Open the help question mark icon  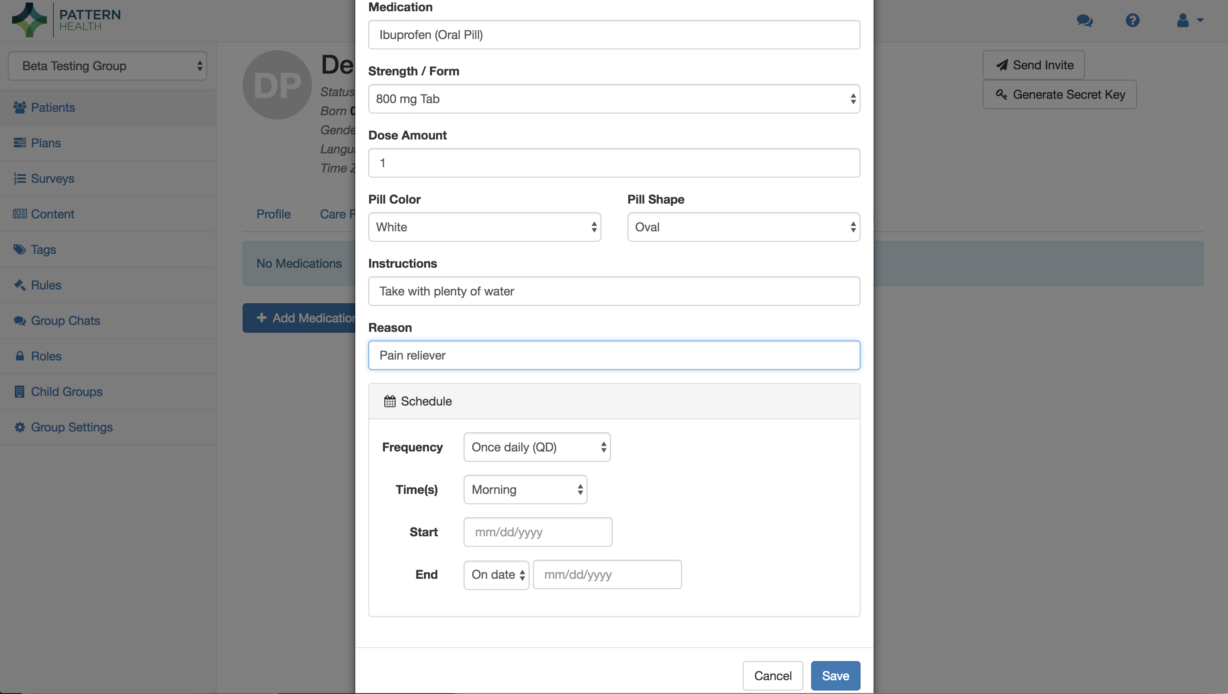pyautogui.click(x=1133, y=20)
